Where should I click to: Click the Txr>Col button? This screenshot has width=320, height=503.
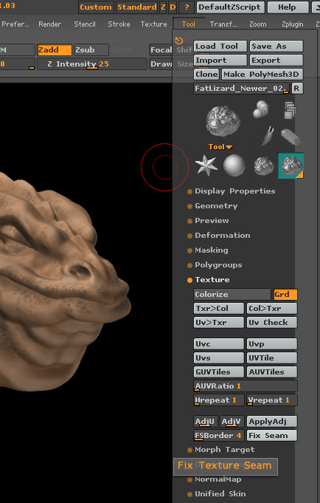[219, 308]
